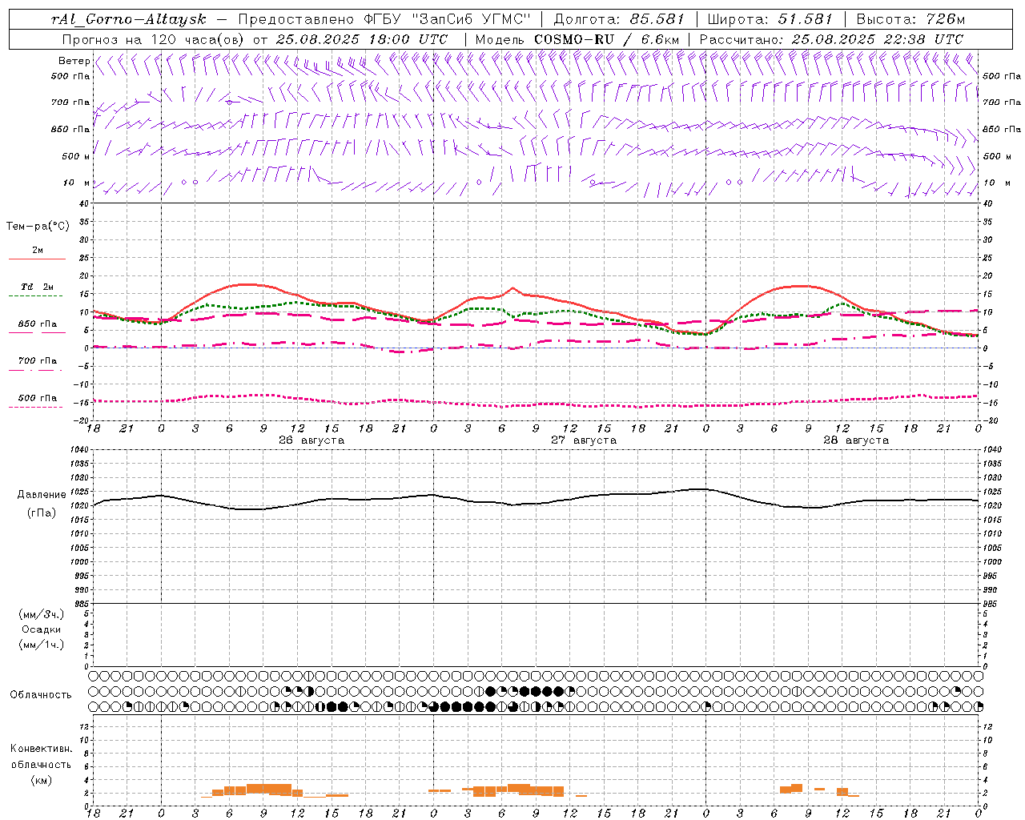1025x820 pixels.
Task: Click the 28 августа date label
Action: 856,440
